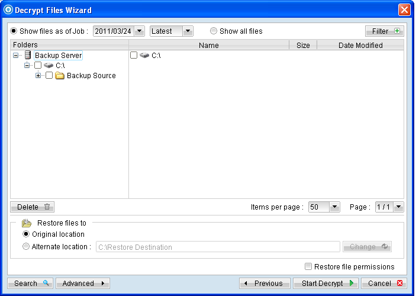Open the Filter panel
This screenshot has height=296, width=419.
pyautogui.click(x=384, y=31)
